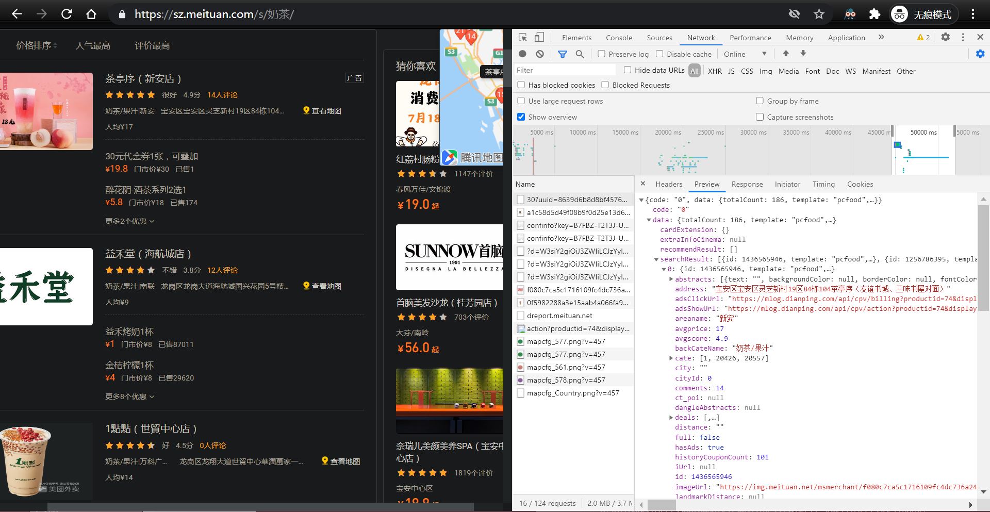Image resolution: width=990 pixels, height=512 pixels.
Task: Open the Headers tab of the request
Action: (x=669, y=184)
